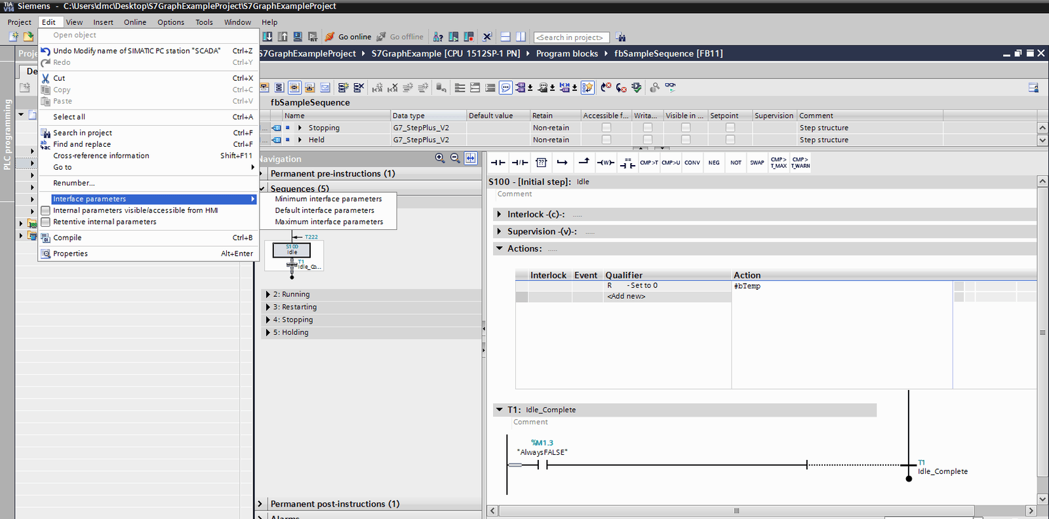Click the #bTemp action cell
The image size is (1049, 519).
point(842,286)
